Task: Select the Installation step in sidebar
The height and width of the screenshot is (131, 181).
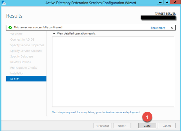Action: click(17, 73)
